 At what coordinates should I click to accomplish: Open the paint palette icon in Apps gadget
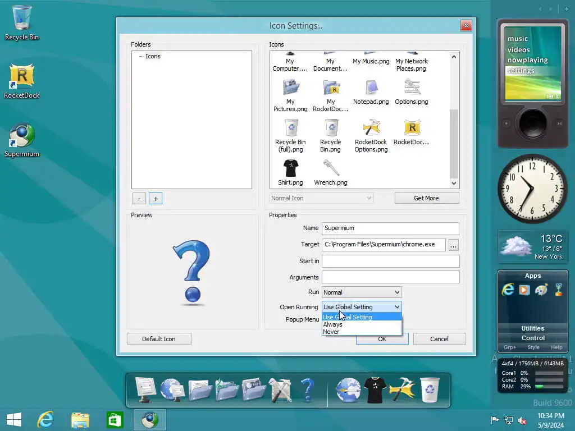pos(541,290)
